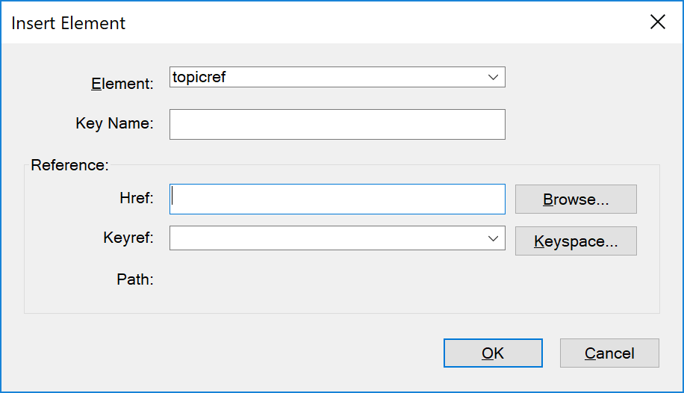The image size is (684, 393).
Task: Click the Element label
Action: pos(122,84)
